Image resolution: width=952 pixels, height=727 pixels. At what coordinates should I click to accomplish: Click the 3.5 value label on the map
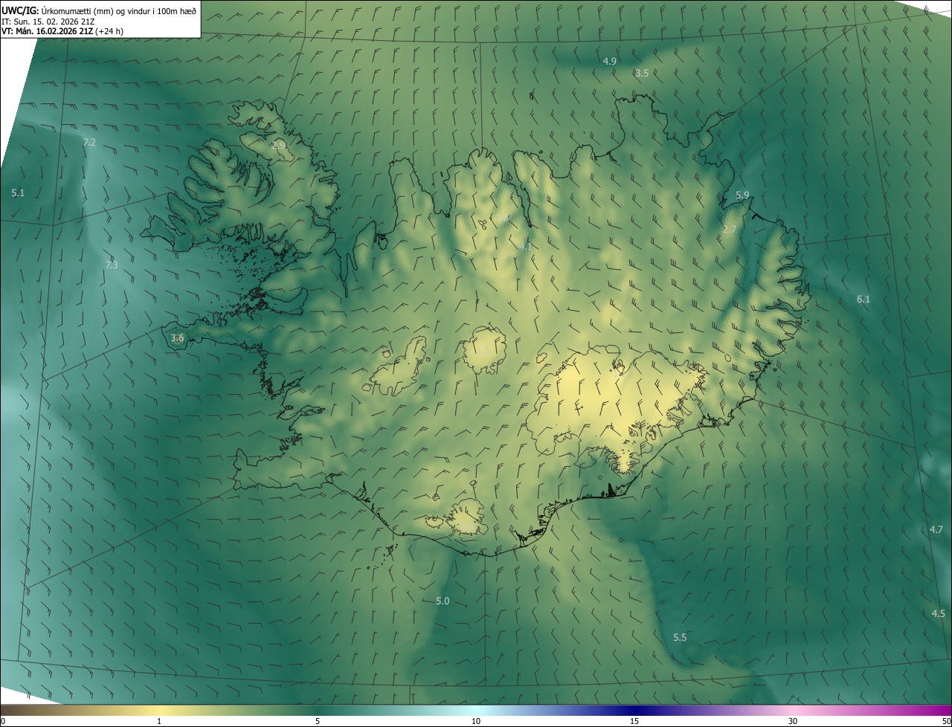[642, 73]
